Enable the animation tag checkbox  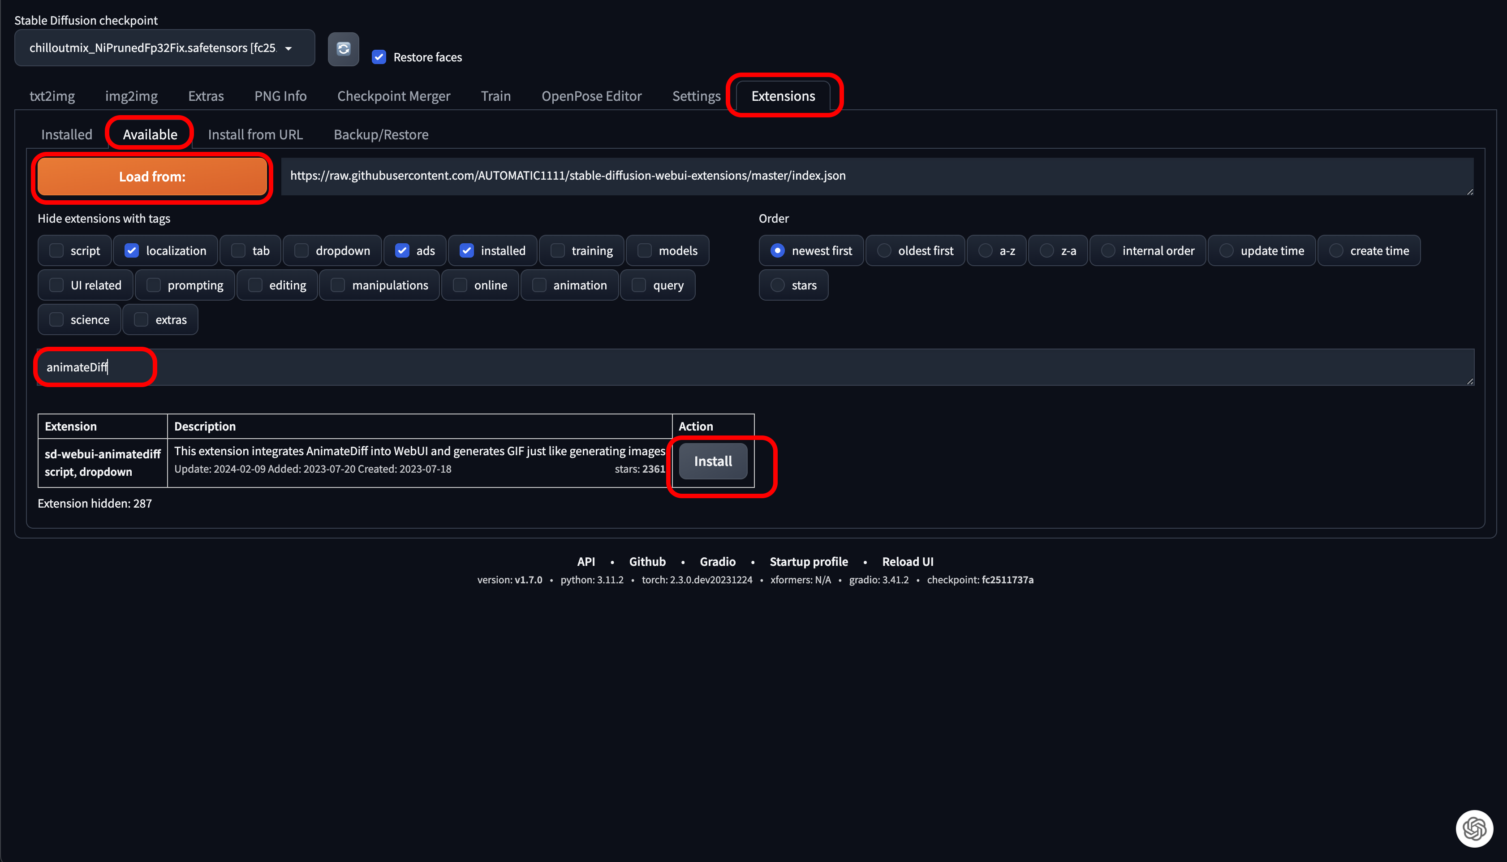coord(539,285)
